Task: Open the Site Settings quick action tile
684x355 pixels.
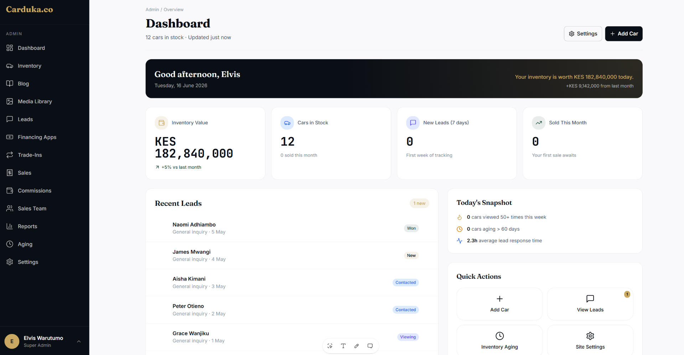Action: [590, 340]
